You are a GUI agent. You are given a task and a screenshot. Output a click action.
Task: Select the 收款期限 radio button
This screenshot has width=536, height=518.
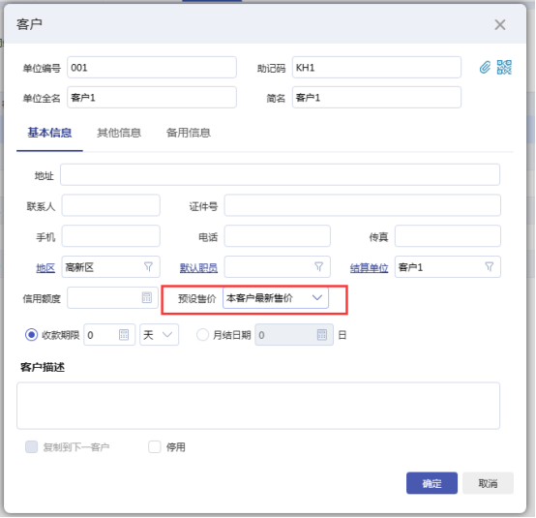(x=32, y=335)
